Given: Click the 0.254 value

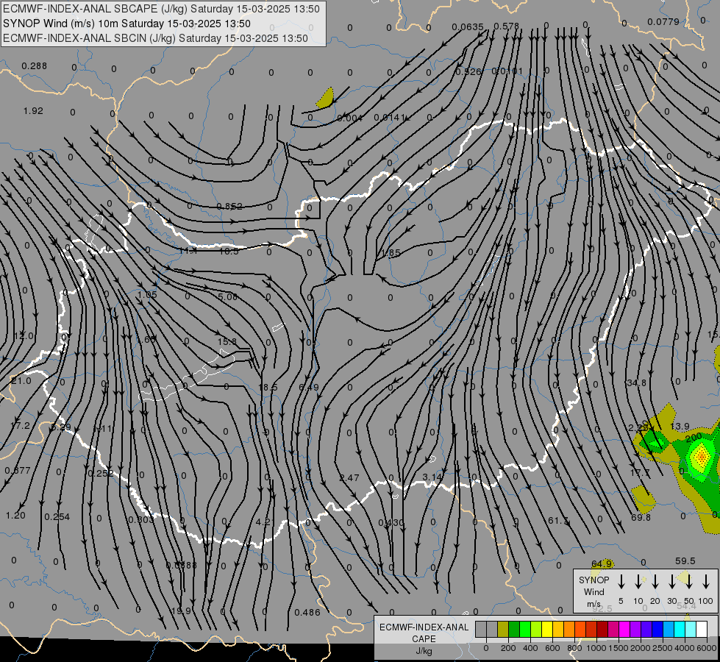Looking at the screenshot, I should [x=57, y=517].
